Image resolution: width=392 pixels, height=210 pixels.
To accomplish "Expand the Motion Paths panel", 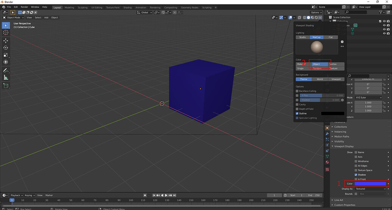I will [342, 137].
